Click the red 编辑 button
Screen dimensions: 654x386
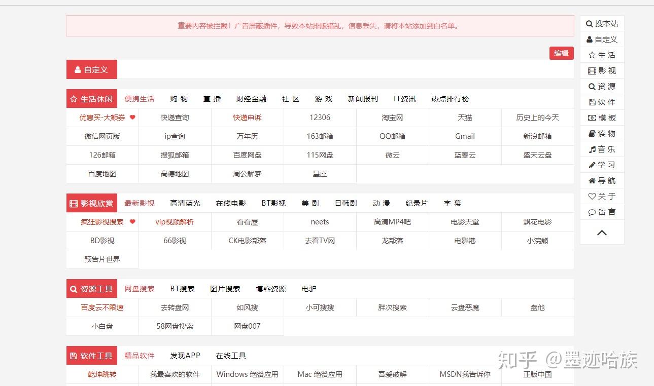pos(561,53)
